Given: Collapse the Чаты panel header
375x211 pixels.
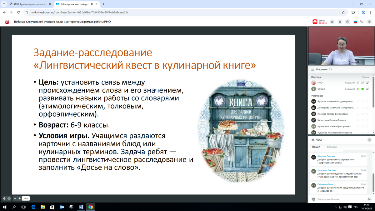Looking at the screenshot, I should click(x=318, y=140).
